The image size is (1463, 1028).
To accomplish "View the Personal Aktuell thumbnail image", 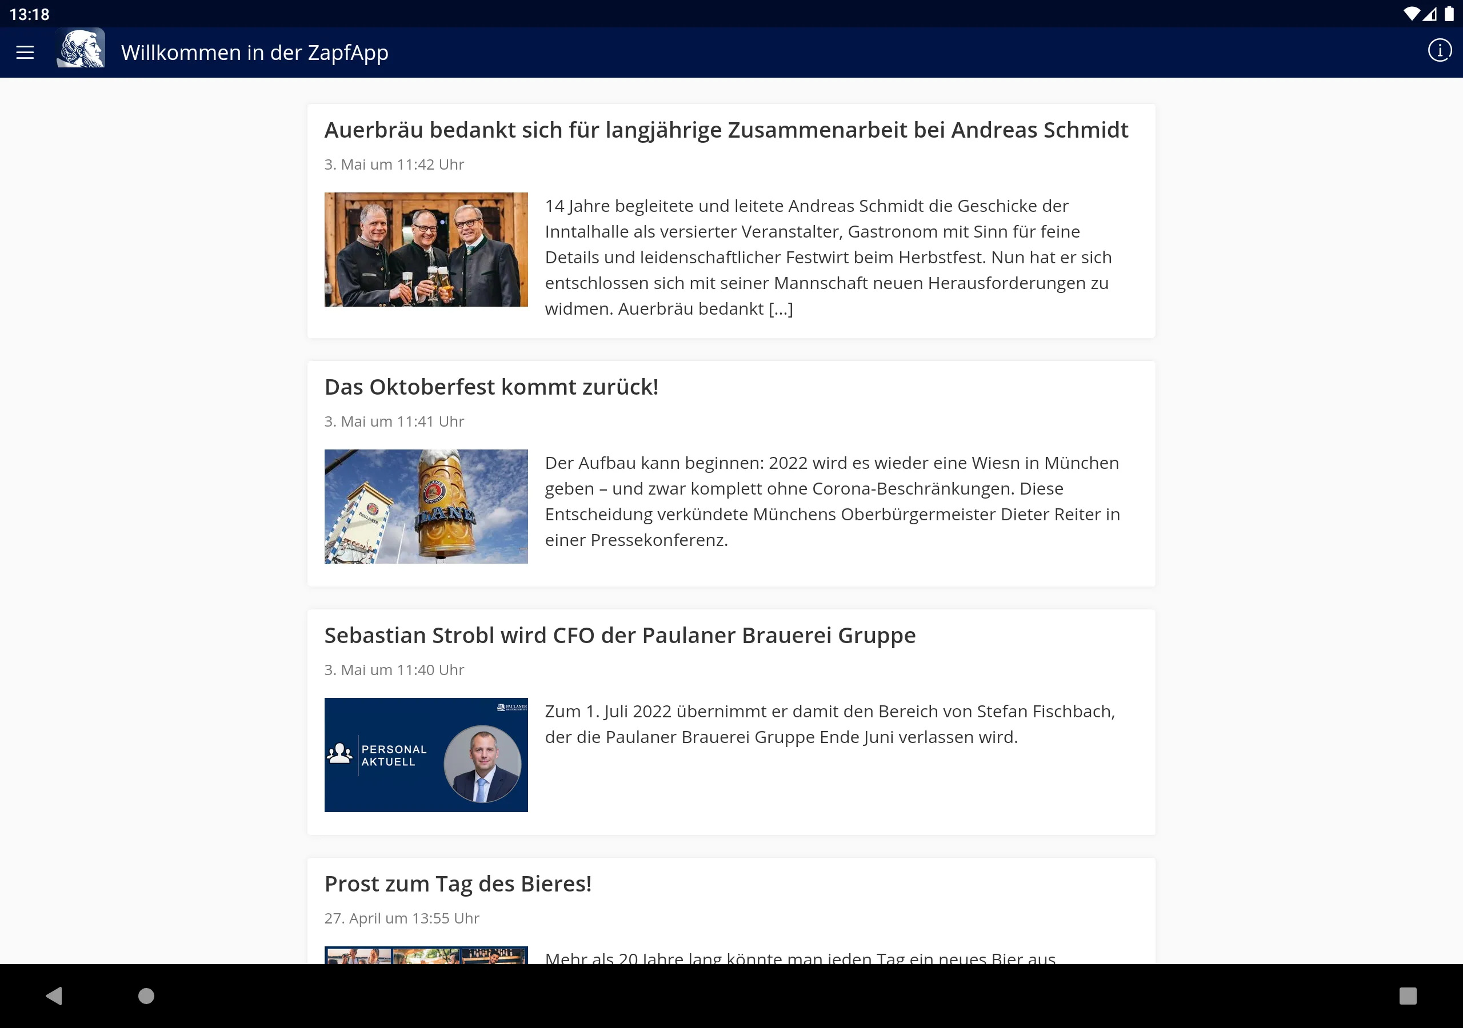I will point(426,755).
